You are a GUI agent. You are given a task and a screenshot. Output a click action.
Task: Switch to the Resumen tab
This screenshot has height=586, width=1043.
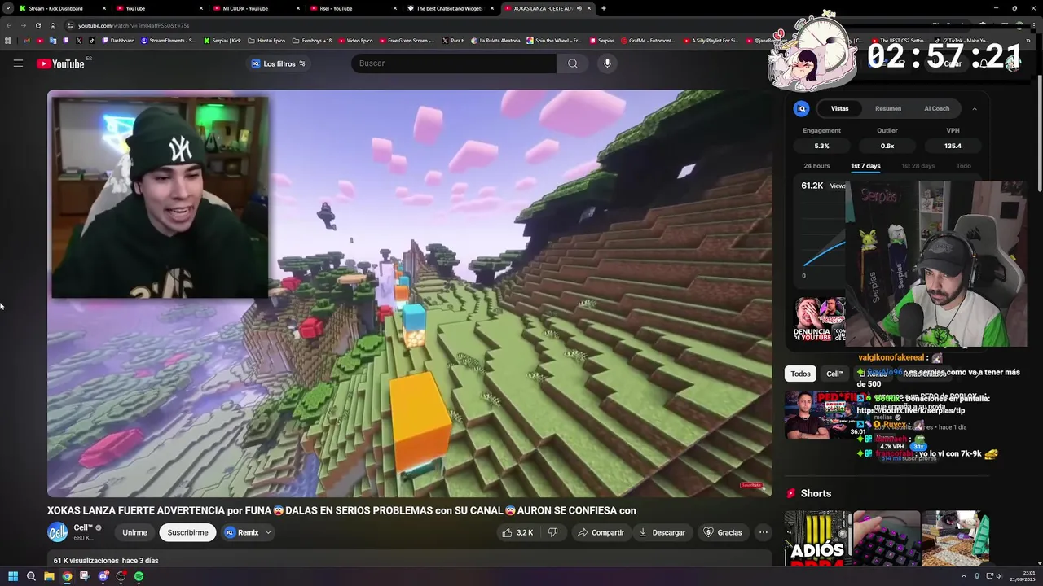[x=888, y=108]
